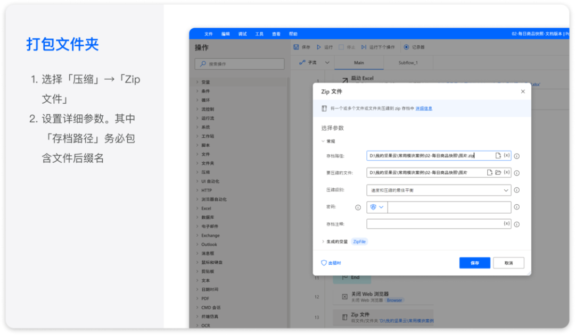Open the 查看 menu
Screen dimensions: 575x335
276,33
